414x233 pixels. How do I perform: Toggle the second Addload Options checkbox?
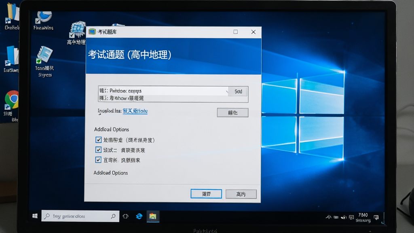(99, 150)
